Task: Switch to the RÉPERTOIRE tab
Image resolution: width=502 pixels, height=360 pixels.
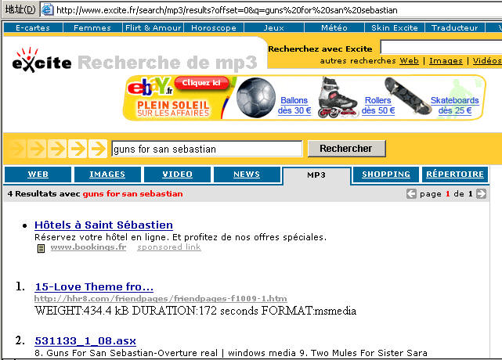Action: pyautogui.click(x=455, y=175)
